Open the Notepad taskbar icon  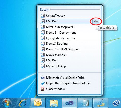[85, 103]
